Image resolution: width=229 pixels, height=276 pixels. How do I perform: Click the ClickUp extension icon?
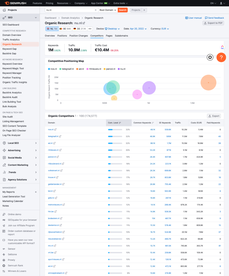coord(222,47)
